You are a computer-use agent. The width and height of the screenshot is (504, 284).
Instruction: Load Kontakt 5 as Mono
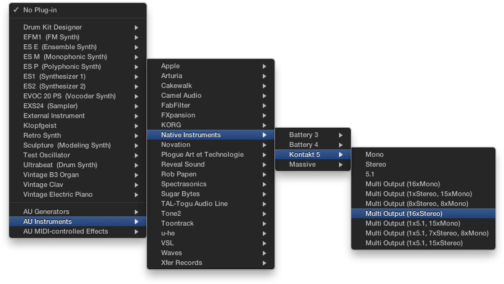(x=423, y=155)
